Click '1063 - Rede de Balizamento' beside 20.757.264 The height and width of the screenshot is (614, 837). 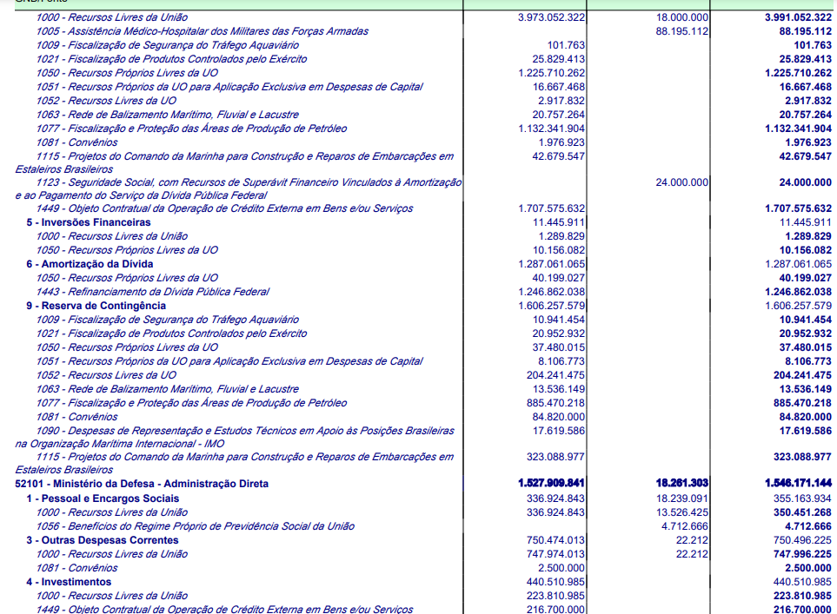(x=168, y=115)
